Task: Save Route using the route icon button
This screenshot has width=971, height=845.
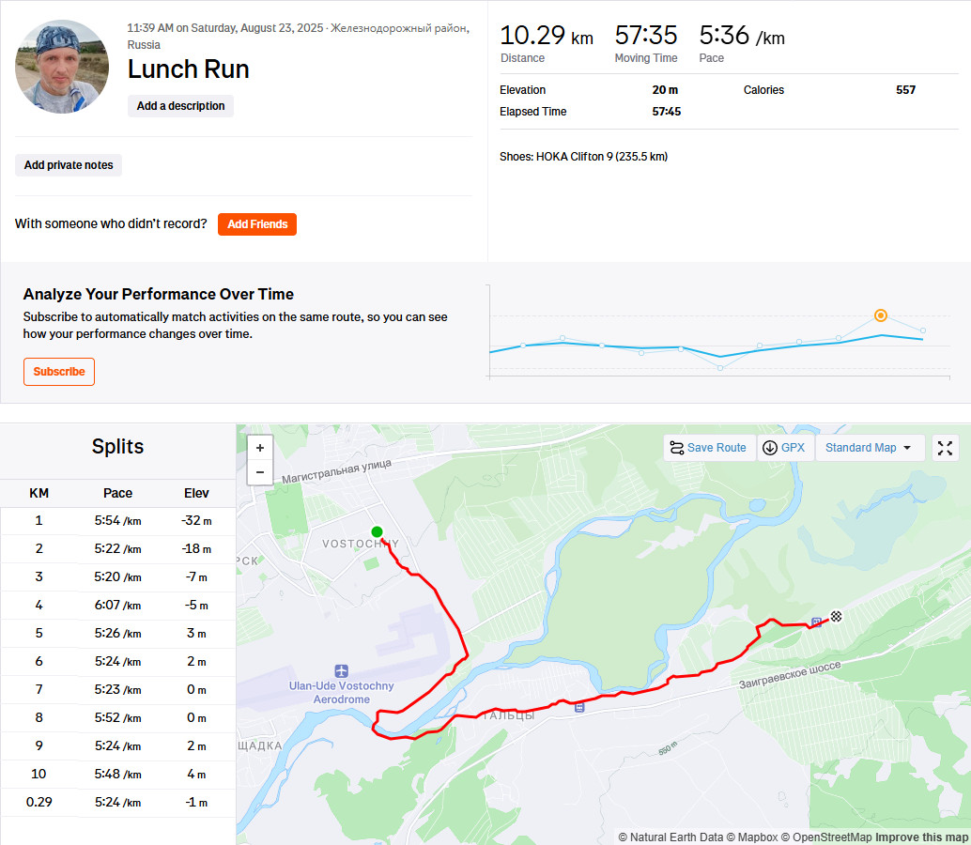Action: (709, 448)
